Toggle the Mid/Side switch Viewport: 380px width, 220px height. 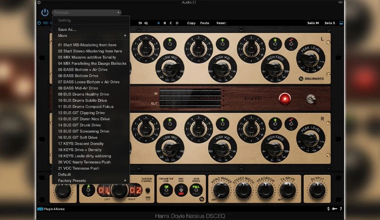(181, 190)
